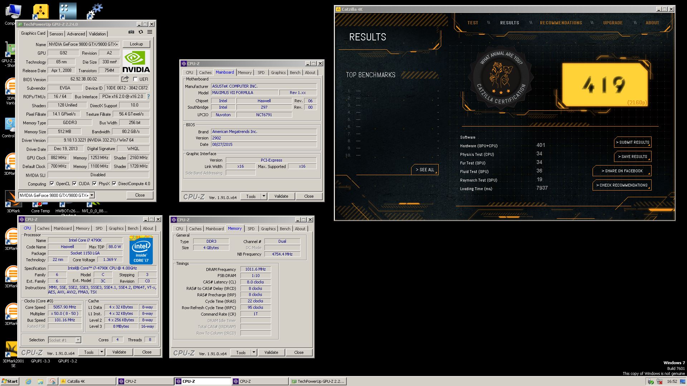Click Validate in CPU tab CPU-Z window

[x=119, y=352]
